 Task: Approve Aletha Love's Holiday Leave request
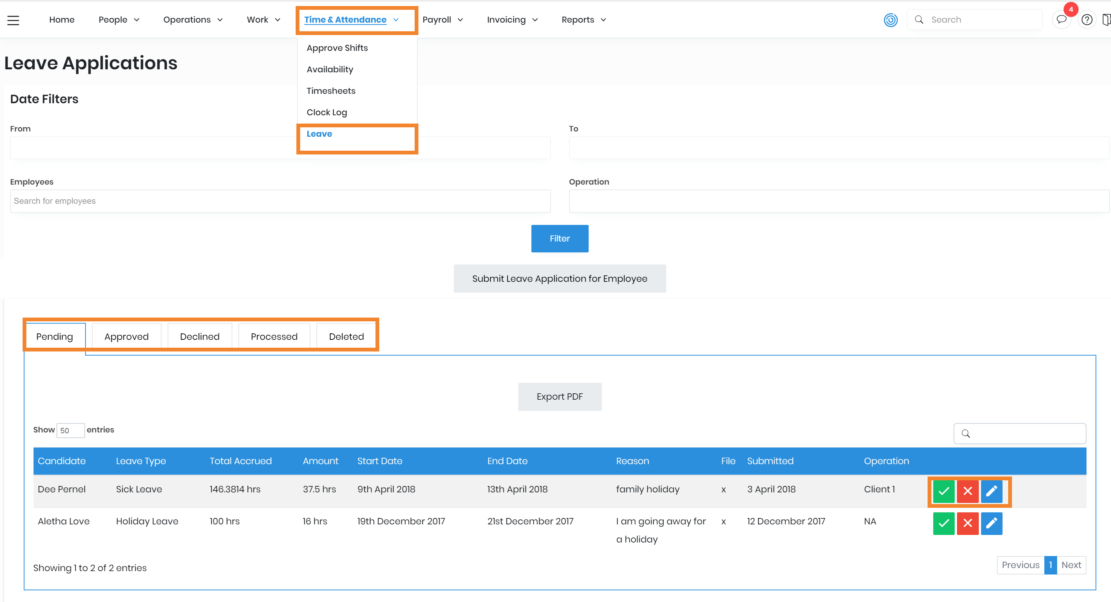pos(944,523)
